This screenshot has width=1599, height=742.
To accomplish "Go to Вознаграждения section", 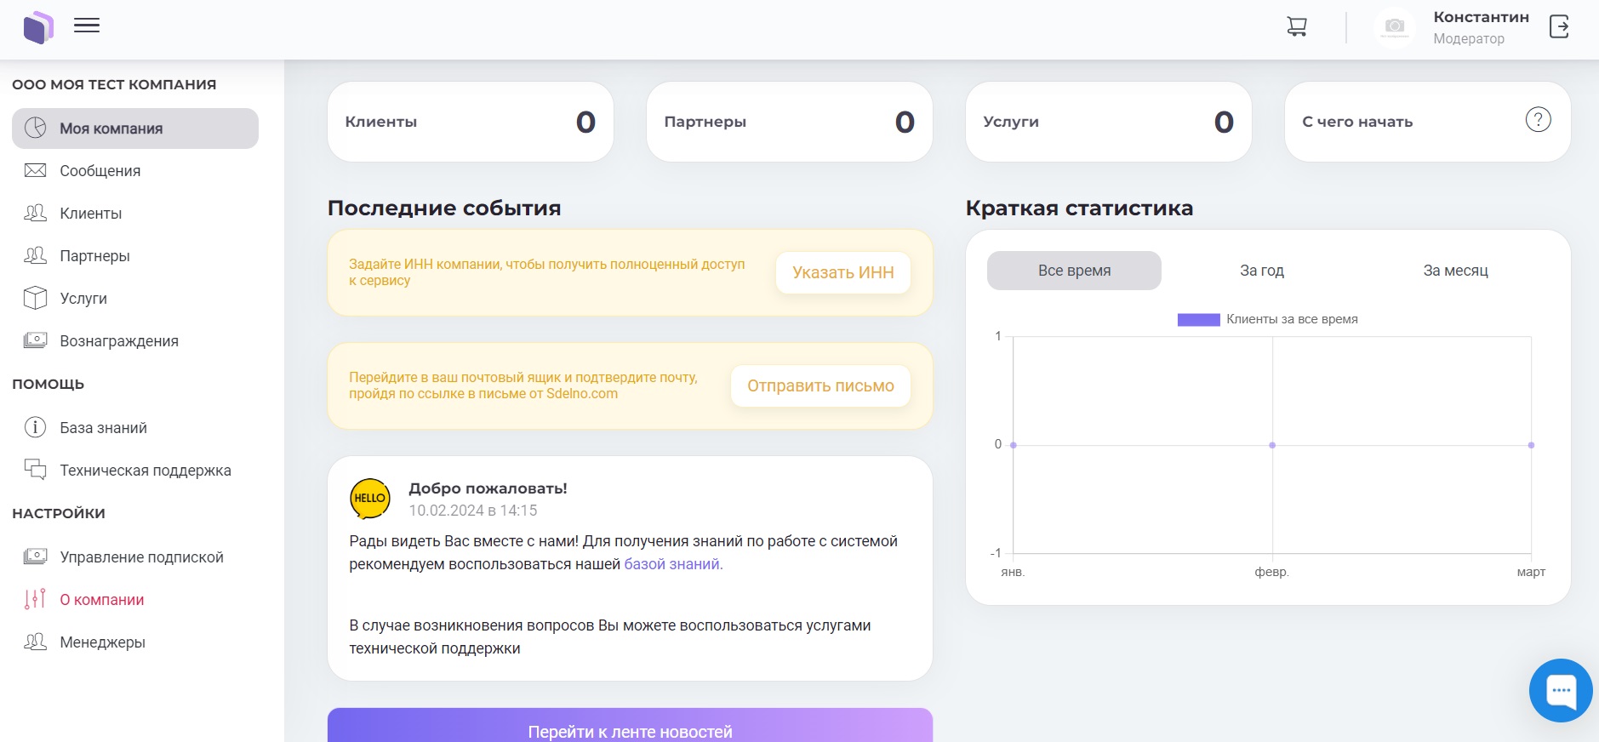I will click(118, 341).
